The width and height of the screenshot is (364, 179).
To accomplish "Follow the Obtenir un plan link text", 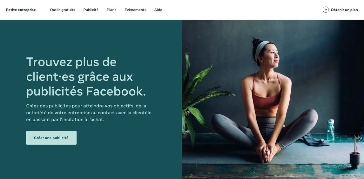I will [344, 10].
